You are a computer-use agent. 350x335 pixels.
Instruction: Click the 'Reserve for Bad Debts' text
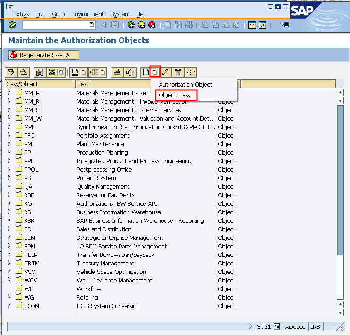(x=105, y=195)
